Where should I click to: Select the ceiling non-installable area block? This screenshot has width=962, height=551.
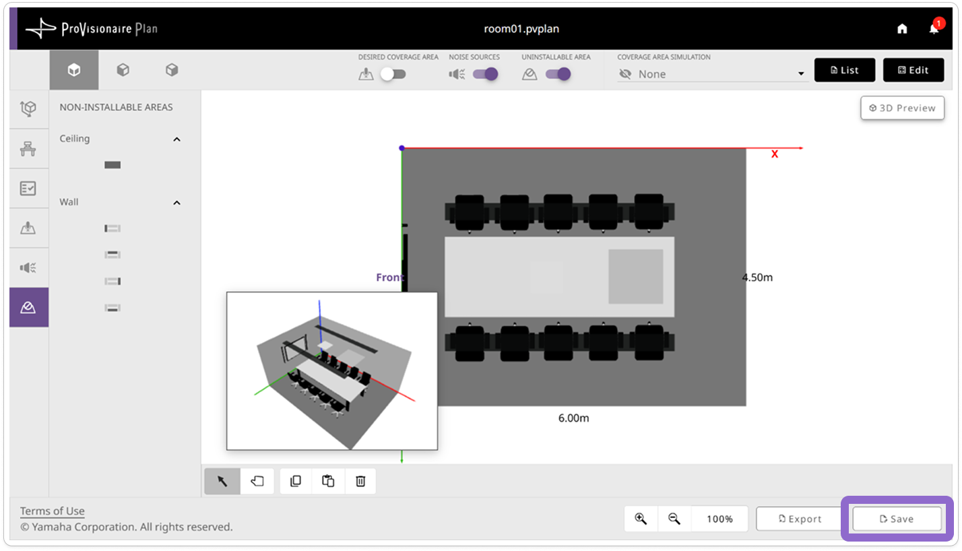(113, 165)
